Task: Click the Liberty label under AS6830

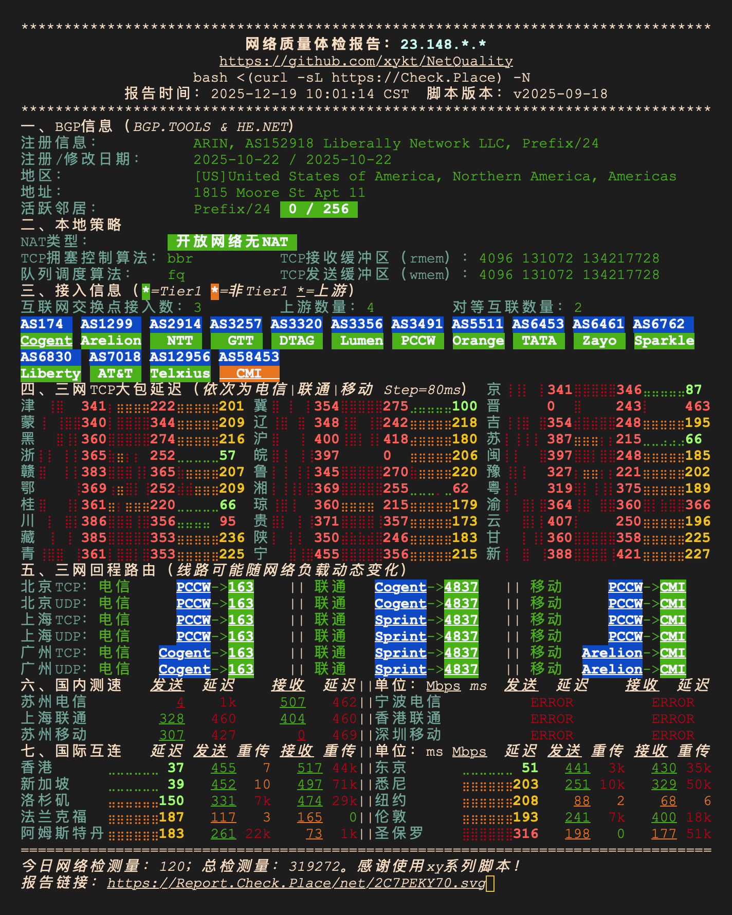Action: coord(50,374)
